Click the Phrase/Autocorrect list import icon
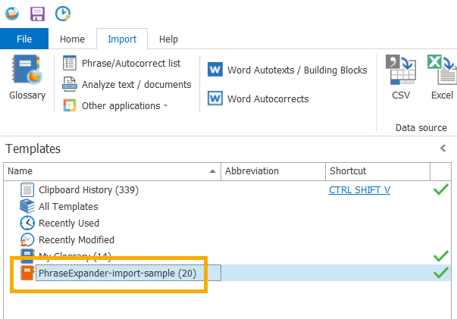Image resolution: width=457 pixels, height=319 pixels. point(70,64)
